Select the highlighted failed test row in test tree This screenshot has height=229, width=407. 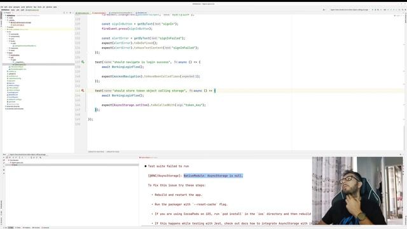pyautogui.click(x=71, y=165)
